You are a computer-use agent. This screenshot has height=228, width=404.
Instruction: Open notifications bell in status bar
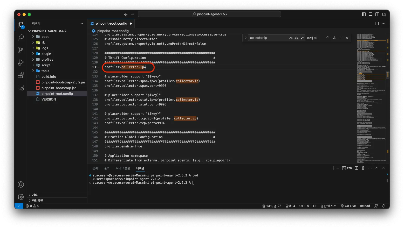pyautogui.click(x=384, y=206)
